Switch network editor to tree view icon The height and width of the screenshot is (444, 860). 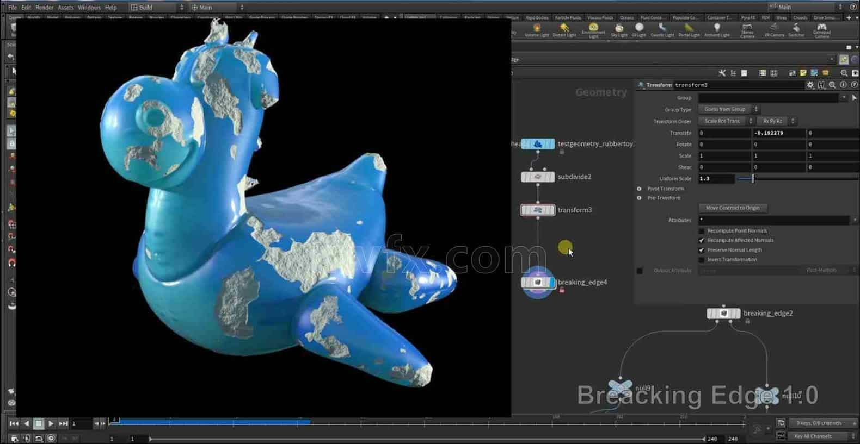pyautogui.click(x=733, y=73)
